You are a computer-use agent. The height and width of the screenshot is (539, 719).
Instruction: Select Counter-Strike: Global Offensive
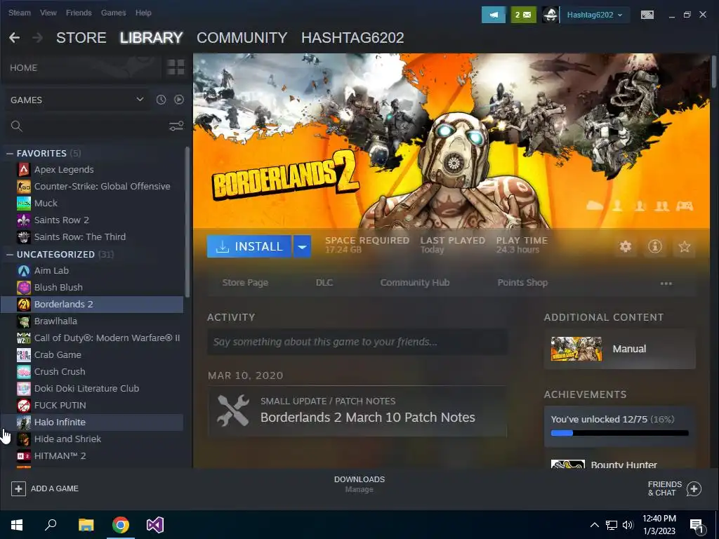pyautogui.click(x=92, y=186)
